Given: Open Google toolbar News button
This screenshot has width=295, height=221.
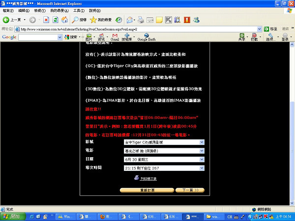Looking at the screenshot, I should [101, 37].
